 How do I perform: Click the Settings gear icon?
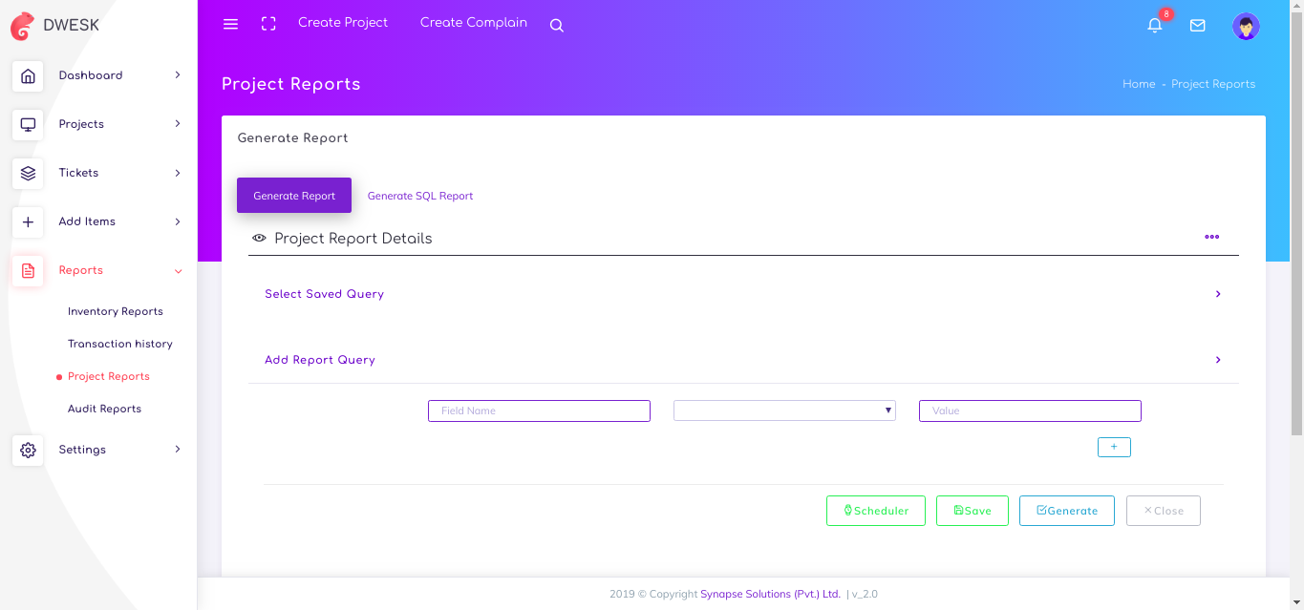[28, 450]
